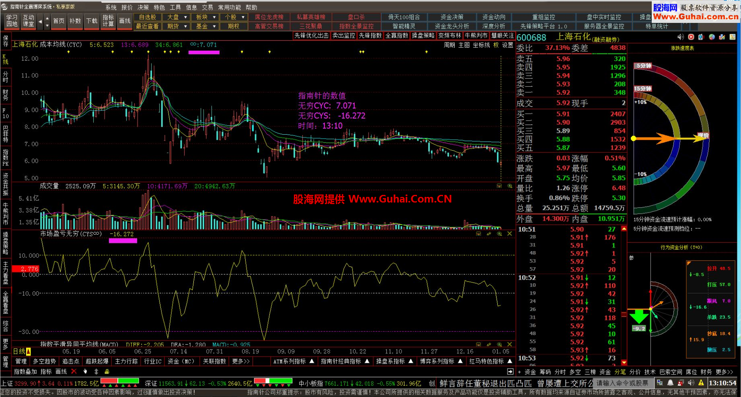This screenshot has width=741, height=397.
Task: Click the left arrow navigation button in toolbar
Action: pos(40,21)
